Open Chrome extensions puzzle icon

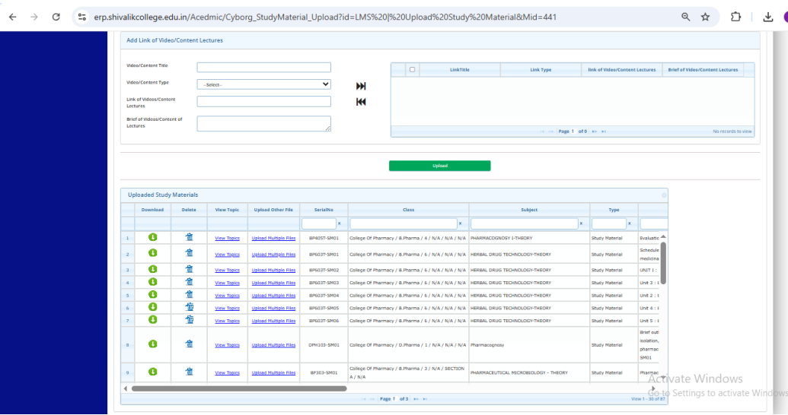pos(735,16)
